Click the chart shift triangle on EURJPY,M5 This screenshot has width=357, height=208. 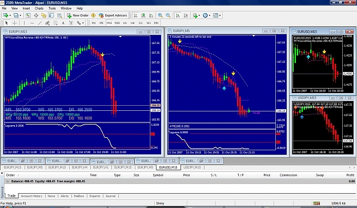(254, 36)
